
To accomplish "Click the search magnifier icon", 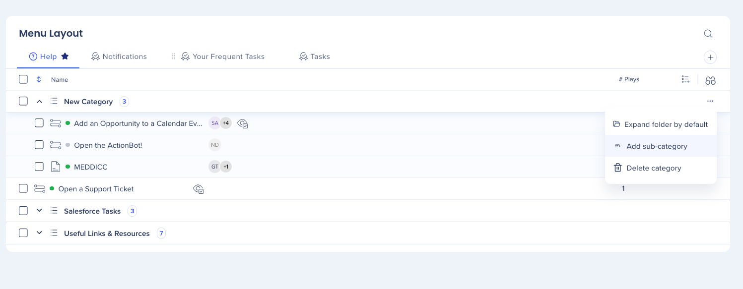I will tap(708, 34).
